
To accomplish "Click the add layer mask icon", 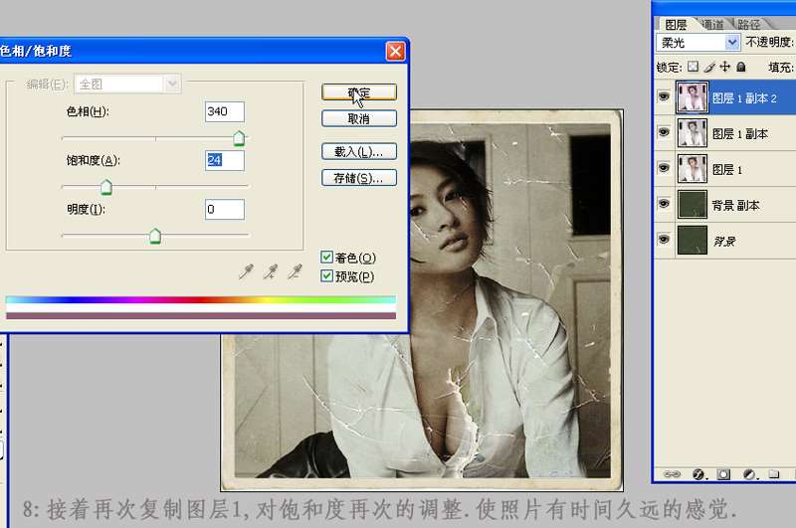I will (x=723, y=474).
